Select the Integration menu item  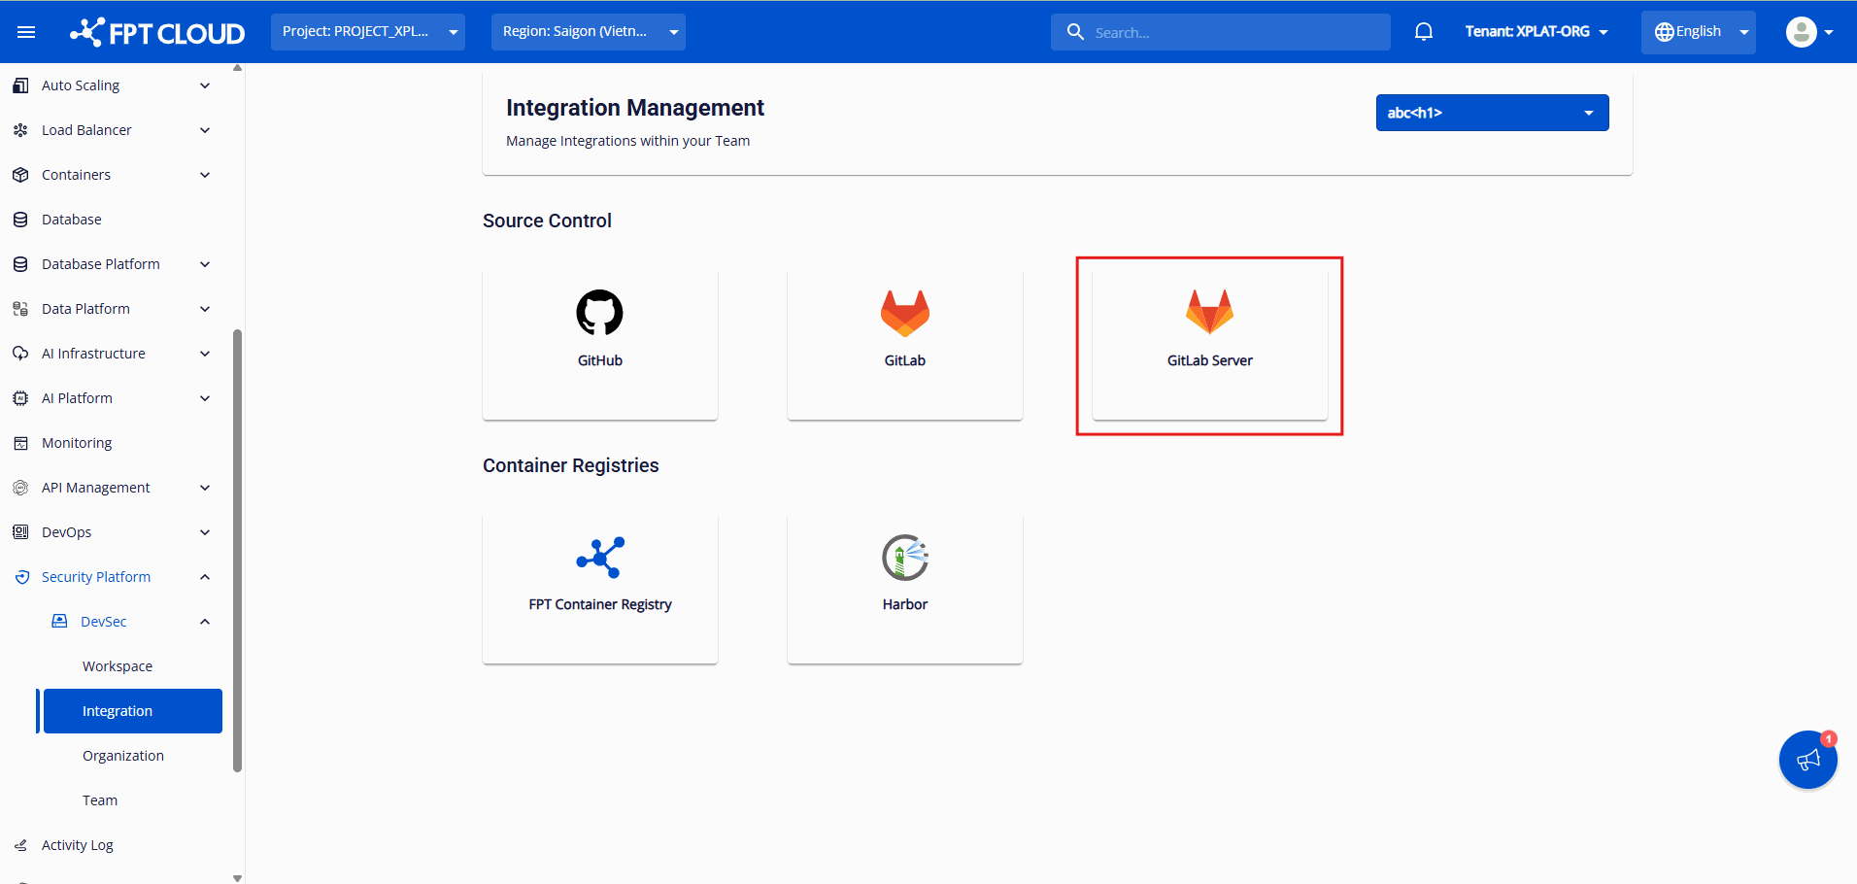click(x=132, y=711)
